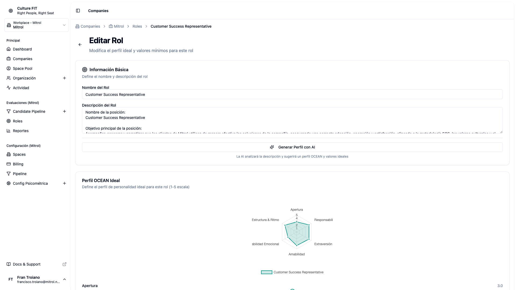Open Dashboard from the sidebar
Image resolution: width=516 pixels, height=290 pixels.
pos(22,49)
